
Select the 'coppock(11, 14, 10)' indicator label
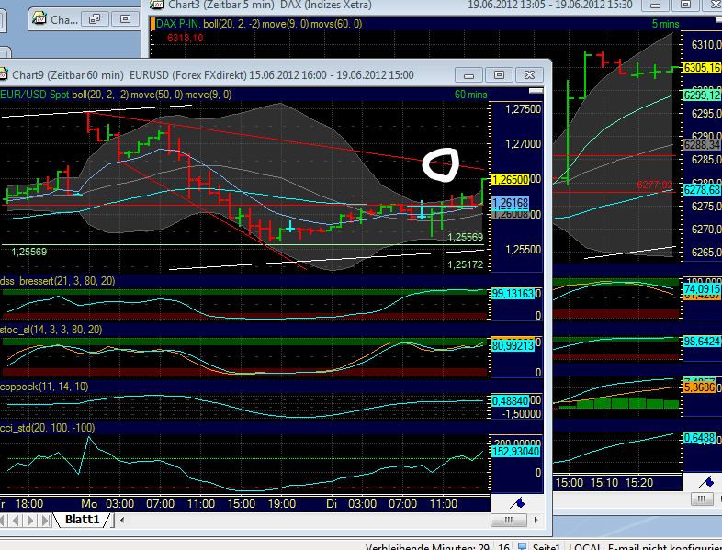(44, 387)
